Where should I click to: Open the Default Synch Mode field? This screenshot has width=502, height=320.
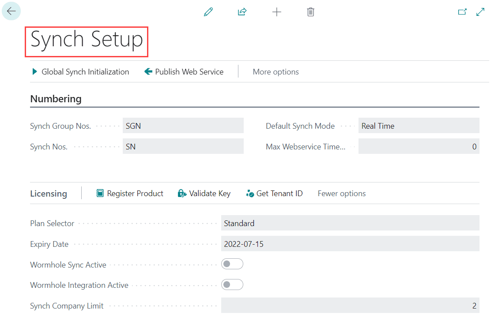[x=419, y=126]
